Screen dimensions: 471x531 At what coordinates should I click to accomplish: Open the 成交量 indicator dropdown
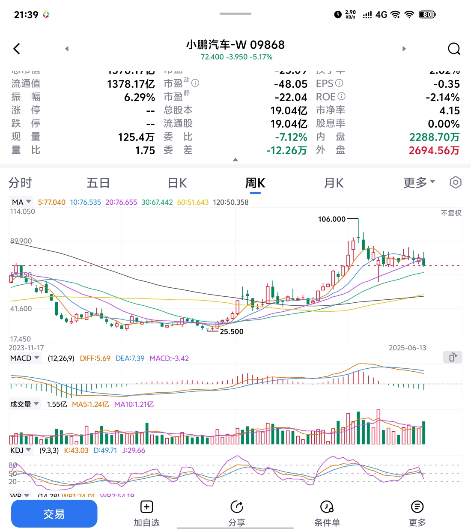tap(25, 404)
